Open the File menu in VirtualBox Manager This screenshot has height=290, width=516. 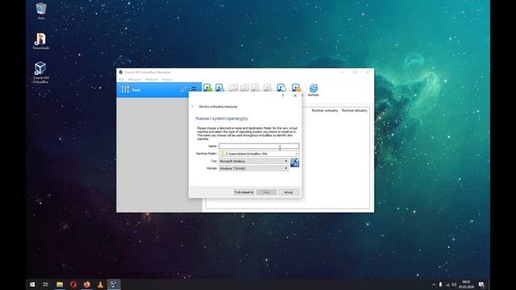click(x=122, y=80)
